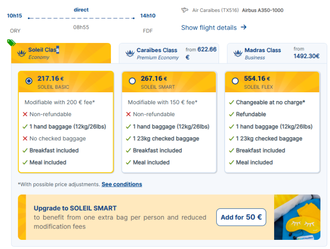This screenshot has width=330, height=249.
Task: Click the Caraïbes Class sun logo icon
Action: pos(130,53)
